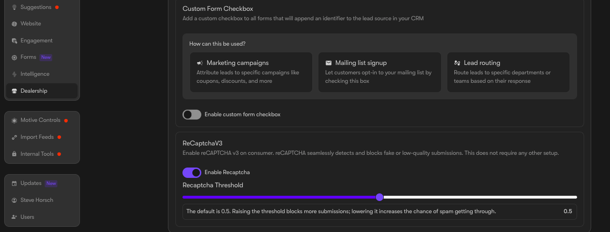Choose the Lead routing card
This screenshot has height=232, width=610.
[x=508, y=72]
